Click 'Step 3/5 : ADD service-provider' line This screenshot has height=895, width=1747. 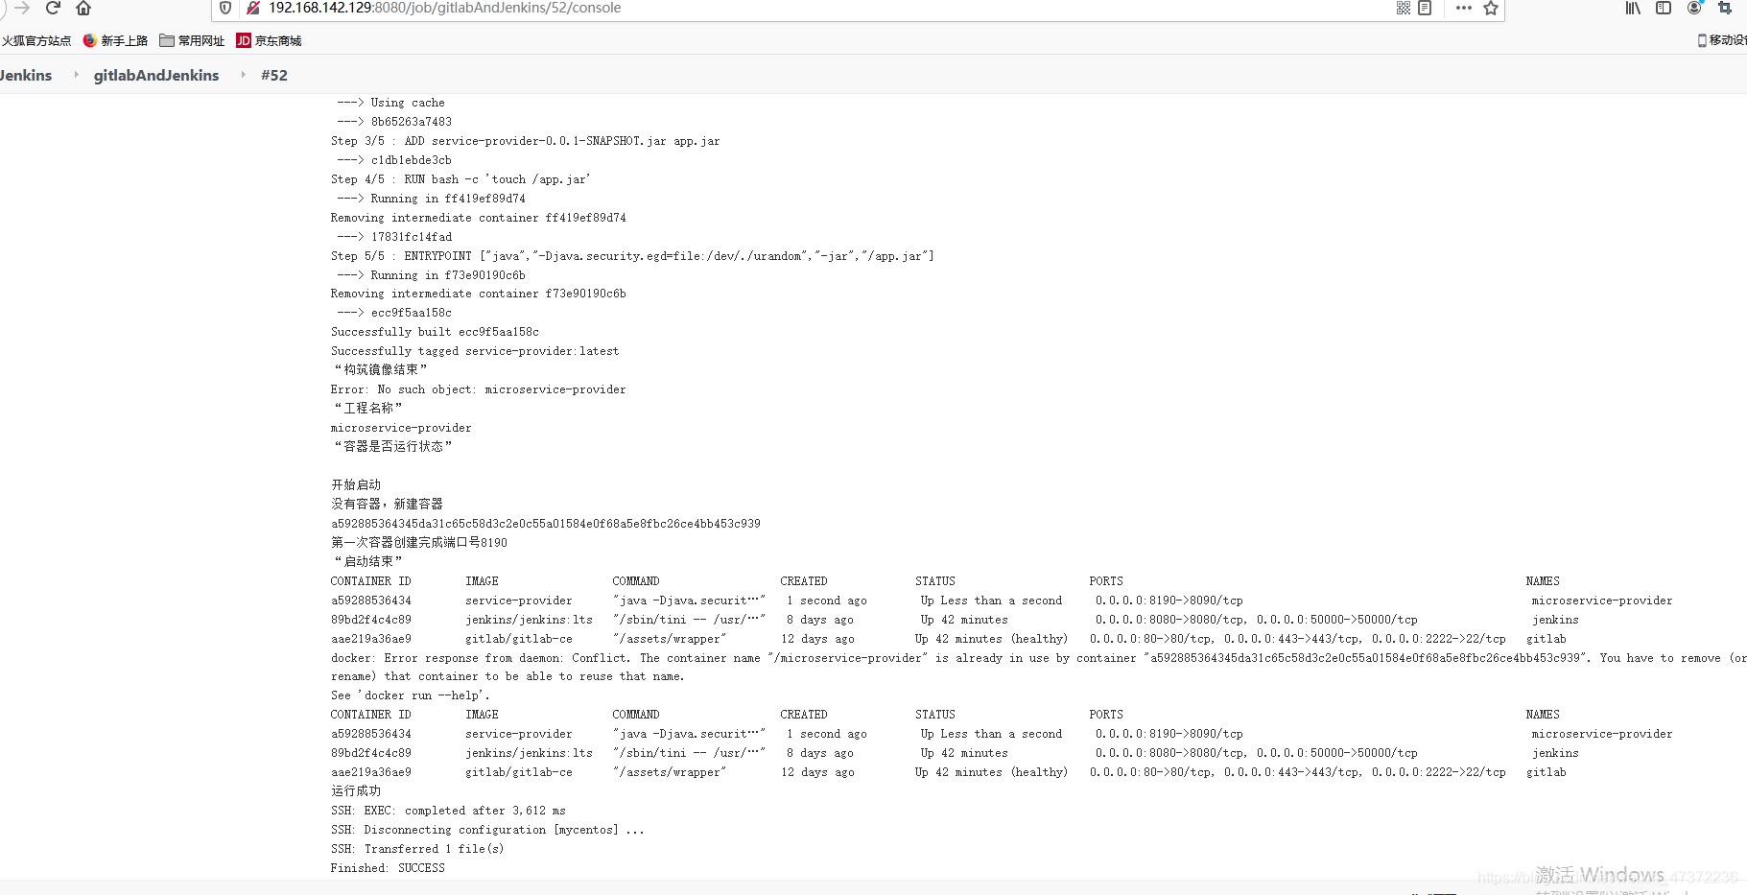(525, 141)
